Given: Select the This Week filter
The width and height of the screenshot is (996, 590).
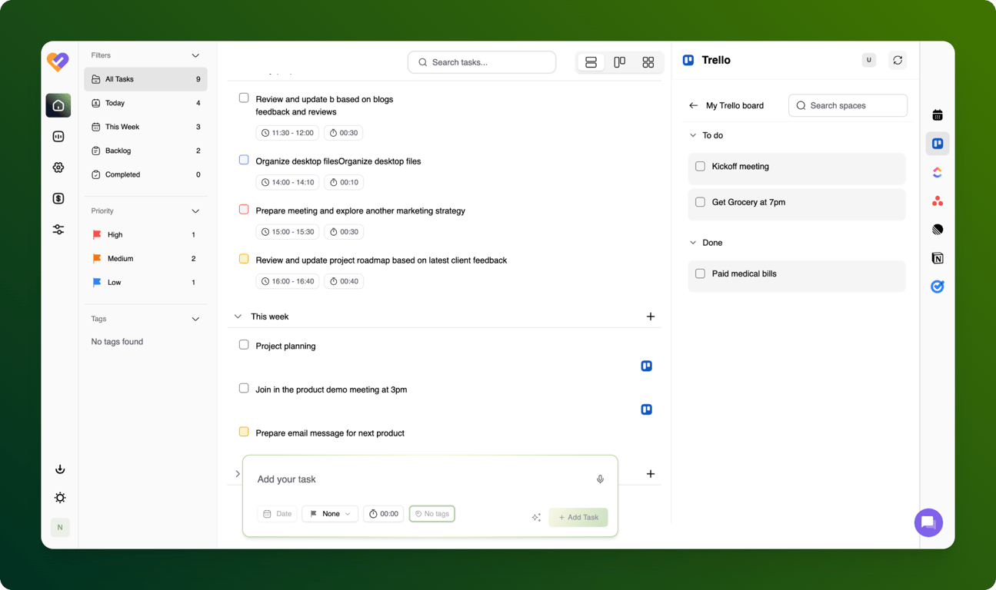Looking at the screenshot, I should pos(145,127).
